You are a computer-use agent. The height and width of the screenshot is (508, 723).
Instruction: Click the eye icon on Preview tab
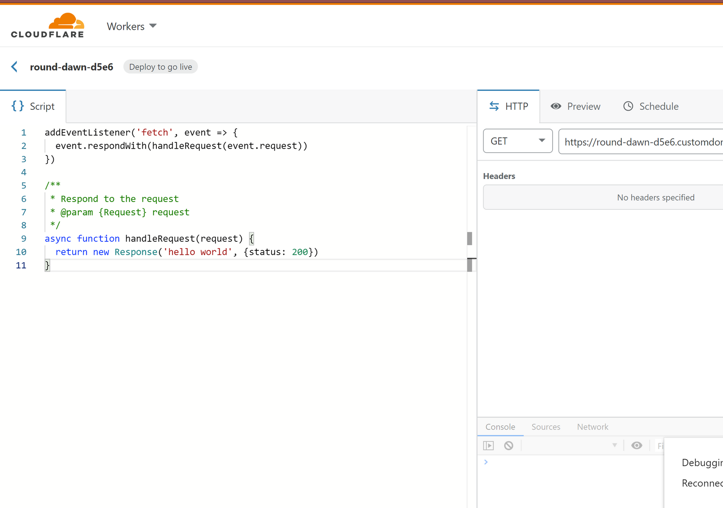click(556, 106)
